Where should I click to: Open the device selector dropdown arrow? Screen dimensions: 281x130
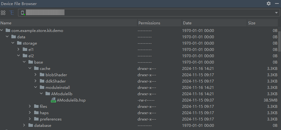click(x=276, y=13)
